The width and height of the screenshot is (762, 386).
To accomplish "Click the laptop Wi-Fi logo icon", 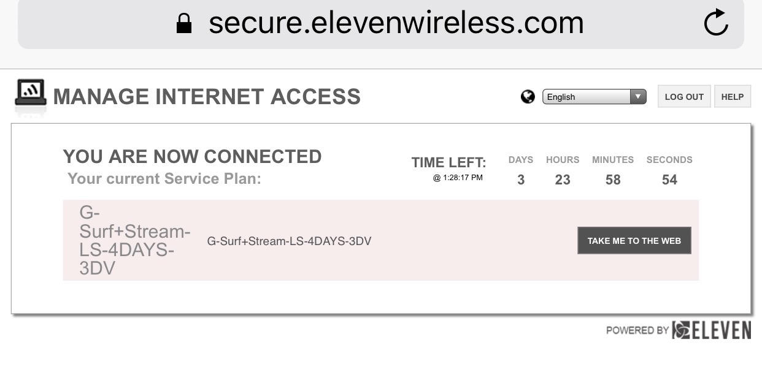I will [31, 96].
